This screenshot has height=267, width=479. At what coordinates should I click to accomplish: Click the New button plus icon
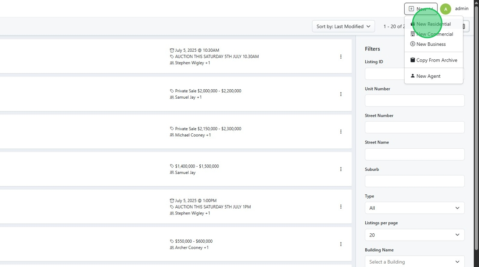tap(411, 9)
